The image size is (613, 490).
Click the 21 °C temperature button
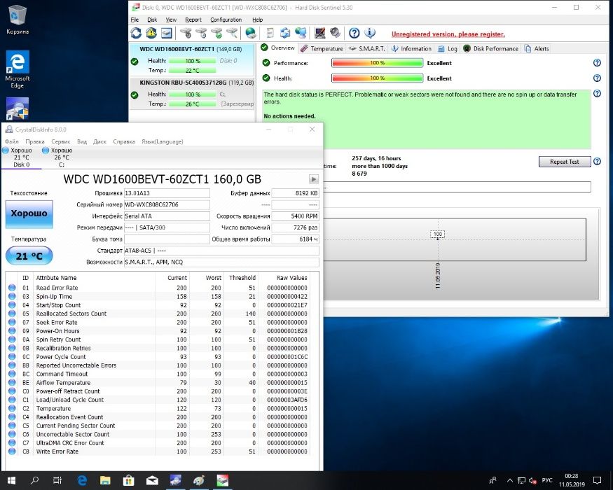(29, 256)
